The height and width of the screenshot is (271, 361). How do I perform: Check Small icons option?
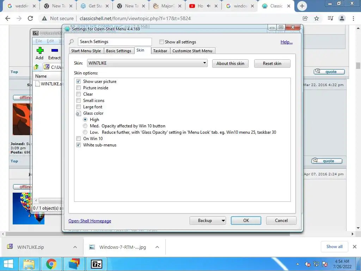(79, 101)
